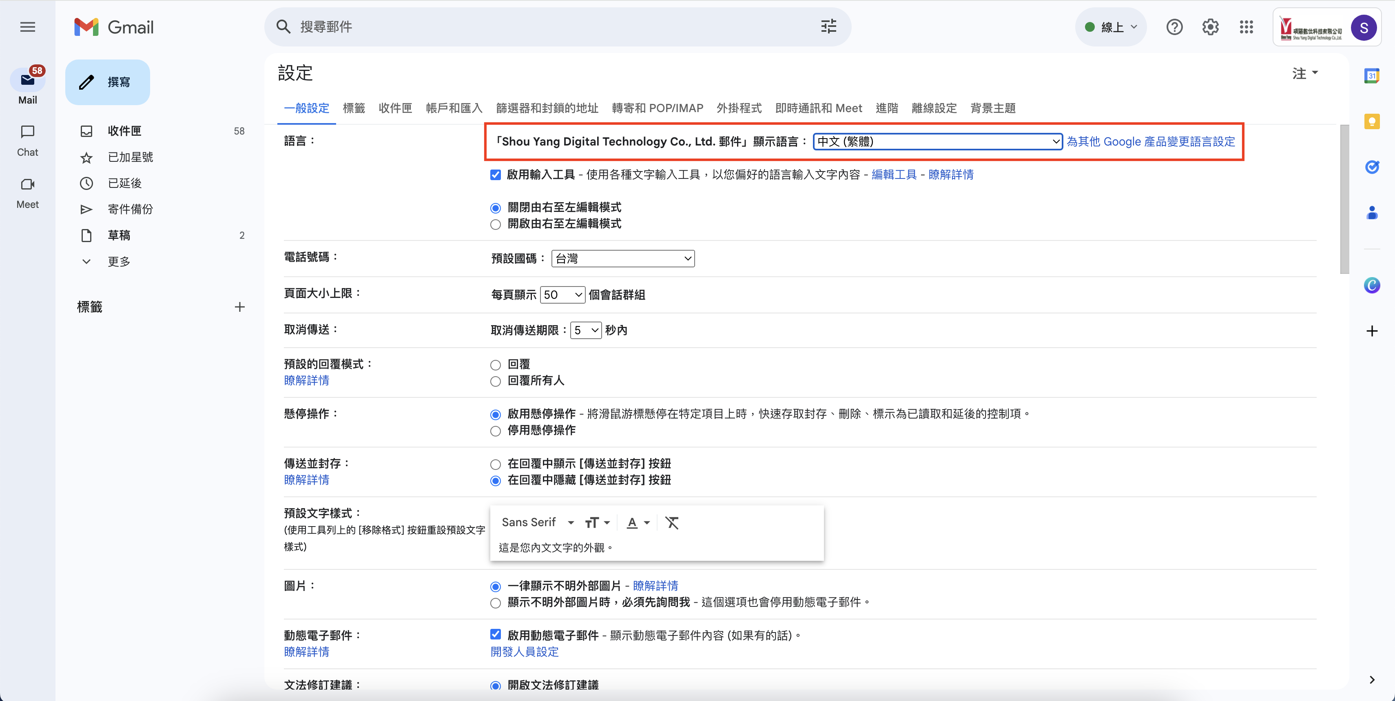
Task: Open Google Calendar side panel icon
Action: [1371, 76]
